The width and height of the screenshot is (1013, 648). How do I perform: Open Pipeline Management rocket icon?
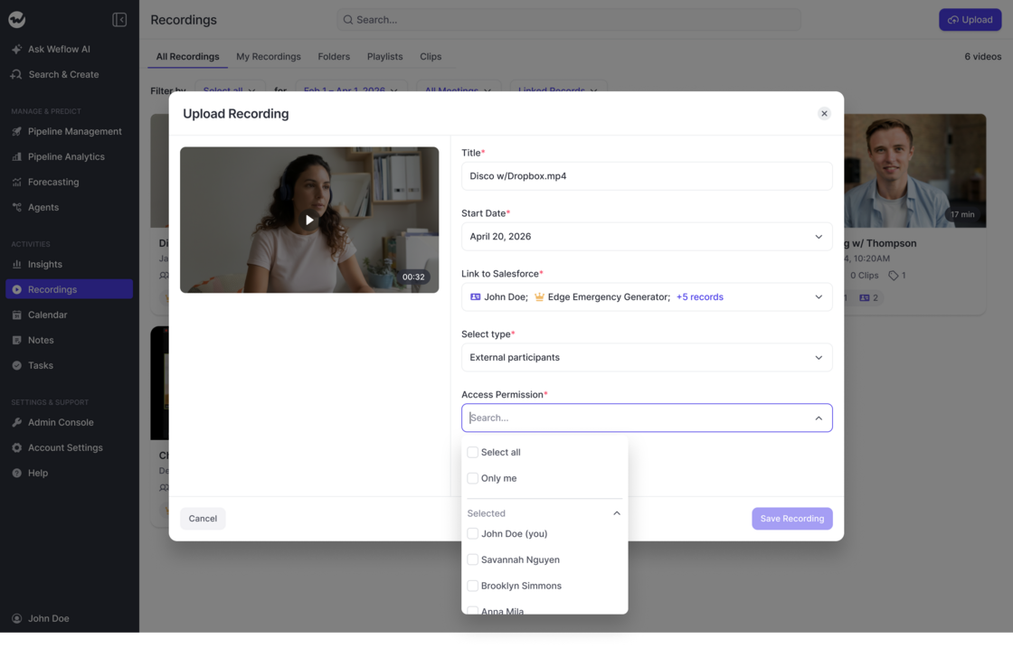coord(17,132)
